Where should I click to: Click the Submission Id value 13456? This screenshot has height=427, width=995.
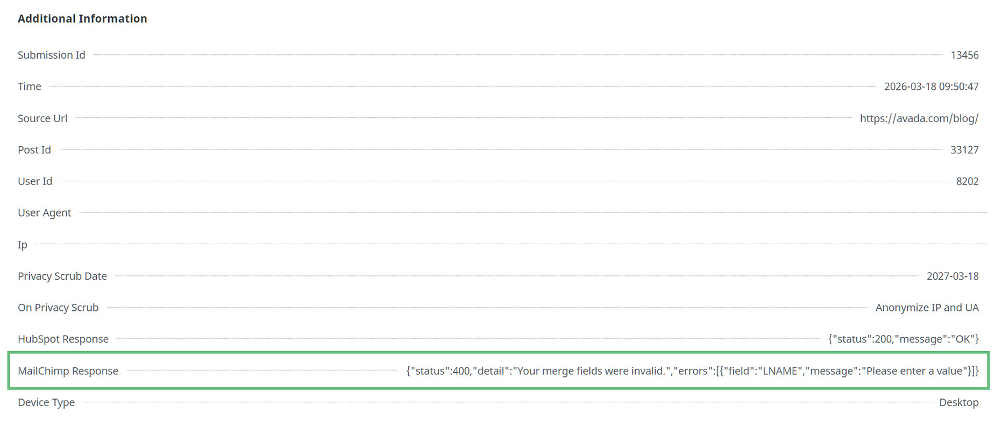point(964,55)
